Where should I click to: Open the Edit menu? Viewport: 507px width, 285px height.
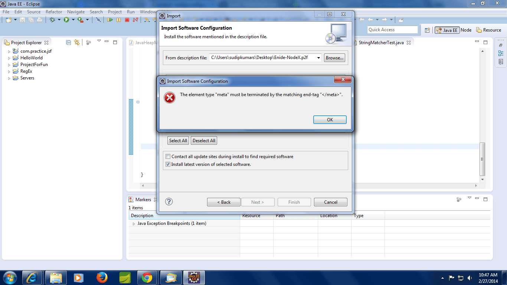coord(18,12)
